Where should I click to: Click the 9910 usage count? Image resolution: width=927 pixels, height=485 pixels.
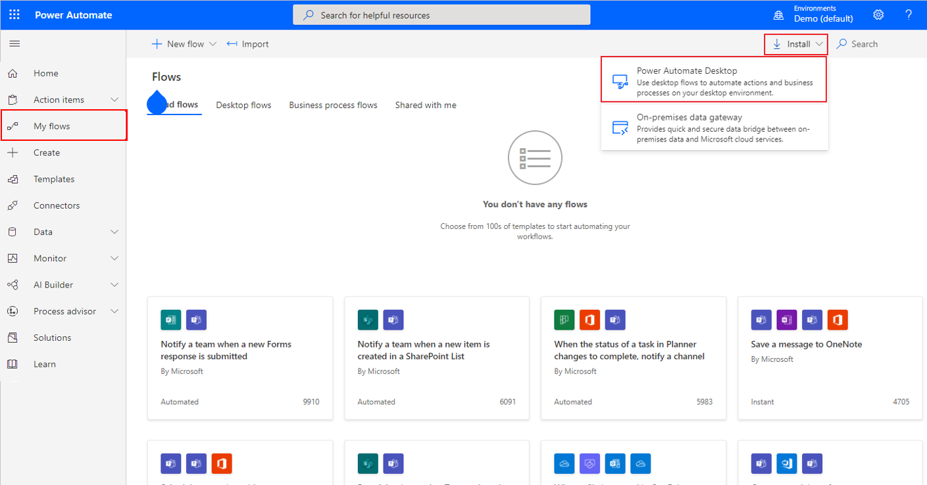click(311, 401)
